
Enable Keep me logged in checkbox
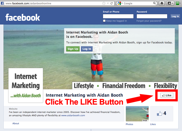point(104,21)
